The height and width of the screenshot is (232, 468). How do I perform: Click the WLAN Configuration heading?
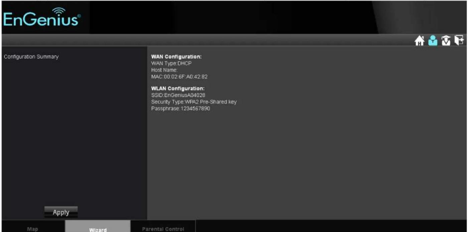[x=178, y=88]
